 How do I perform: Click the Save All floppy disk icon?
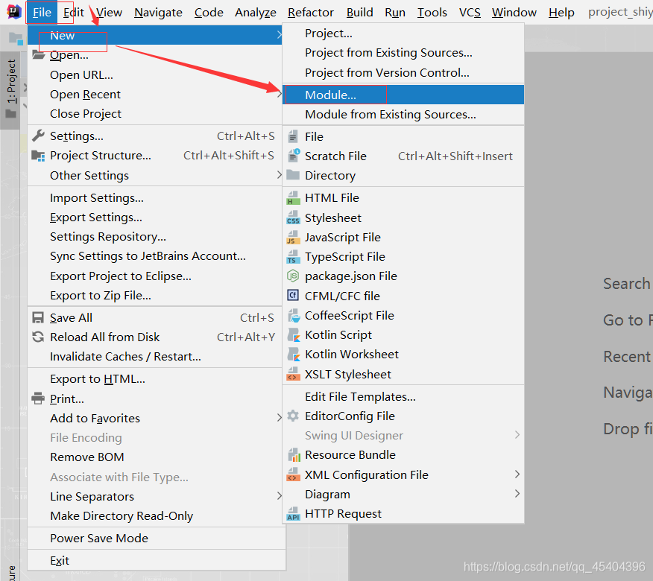tap(38, 317)
